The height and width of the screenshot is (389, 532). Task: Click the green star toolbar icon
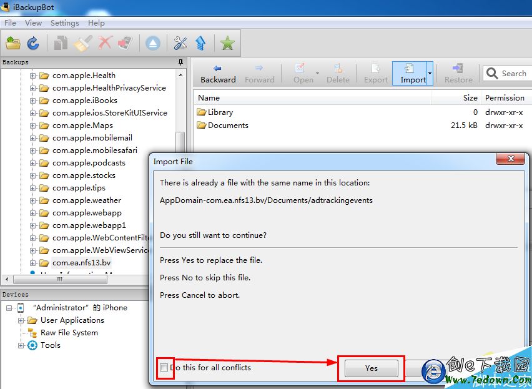(227, 43)
